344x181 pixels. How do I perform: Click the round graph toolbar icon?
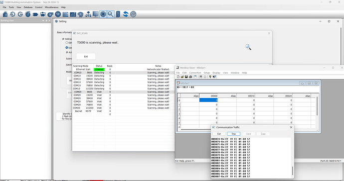click(x=133, y=14)
